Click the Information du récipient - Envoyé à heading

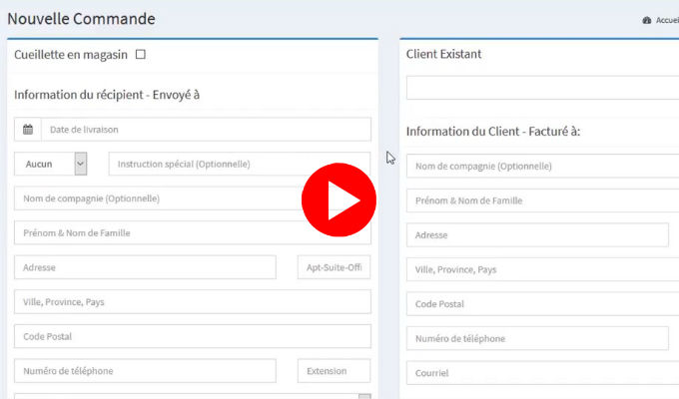click(107, 95)
